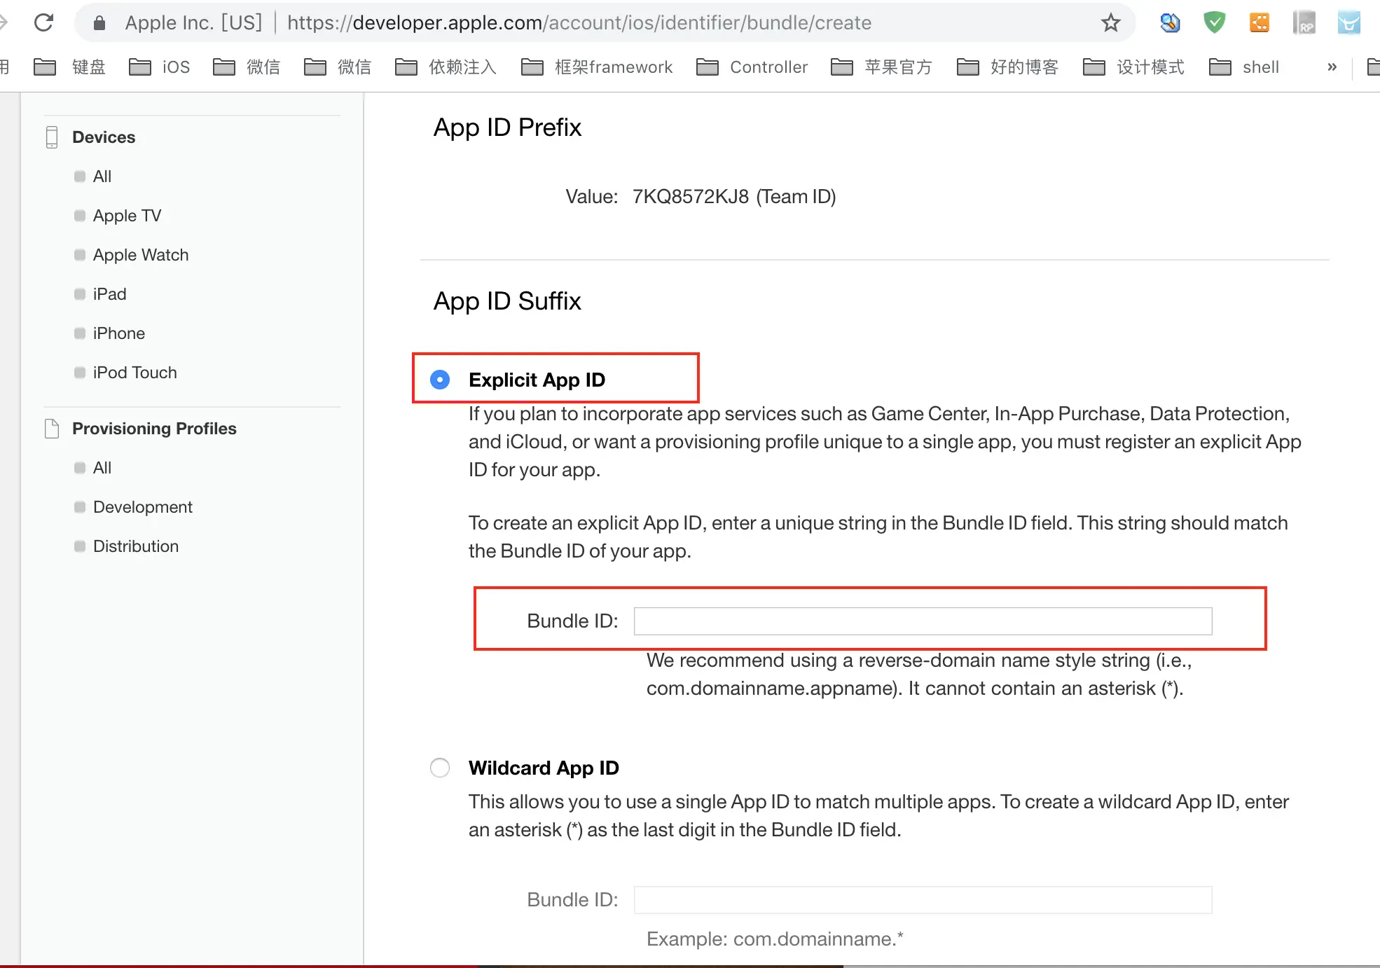Screen dimensions: 1380x968
Task: Open Distribution provisioning profiles
Action: (x=135, y=546)
